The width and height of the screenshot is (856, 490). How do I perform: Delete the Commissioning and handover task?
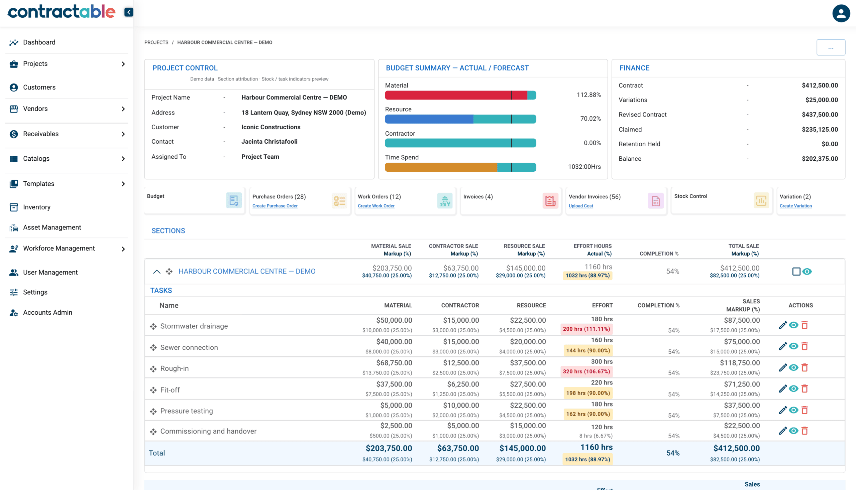805,431
